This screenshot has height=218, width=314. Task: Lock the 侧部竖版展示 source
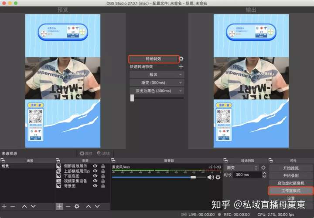[x=103, y=166]
